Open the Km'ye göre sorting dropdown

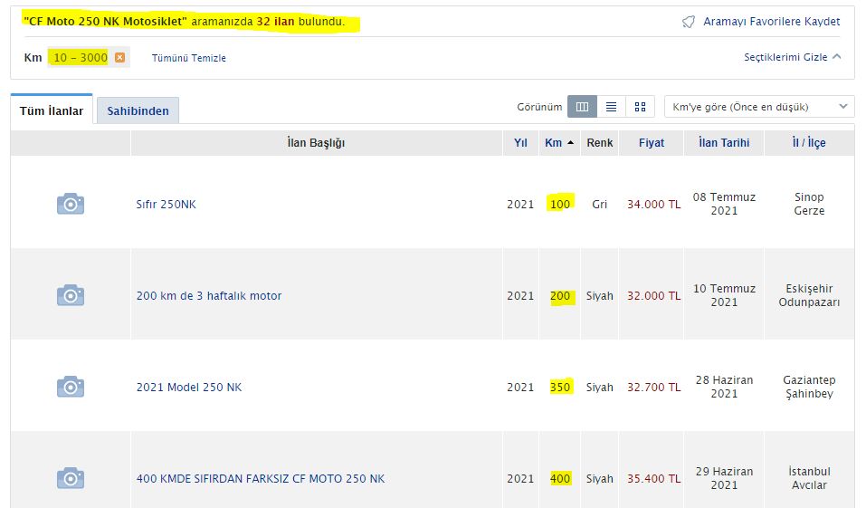759,107
